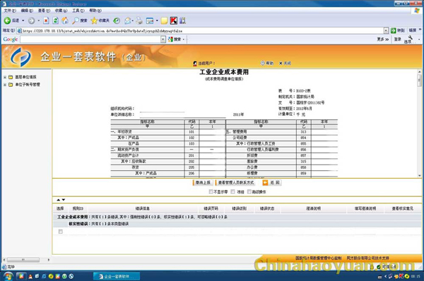Viewport: 424px width, 281px height.
Task: Click the printer icon in toolbar
Action: (x=139, y=20)
